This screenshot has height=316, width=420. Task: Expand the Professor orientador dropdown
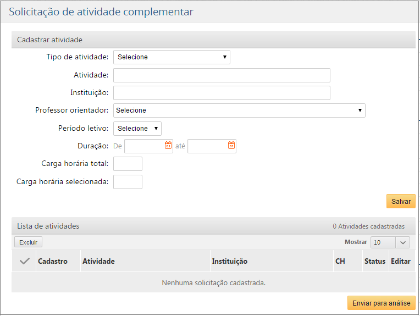click(x=239, y=110)
